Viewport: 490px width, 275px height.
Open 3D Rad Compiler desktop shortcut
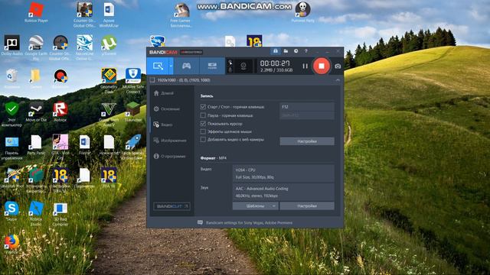(60, 214)
